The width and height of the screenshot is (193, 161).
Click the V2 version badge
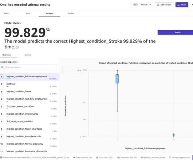pyautogui.click(x=135, y=5)
